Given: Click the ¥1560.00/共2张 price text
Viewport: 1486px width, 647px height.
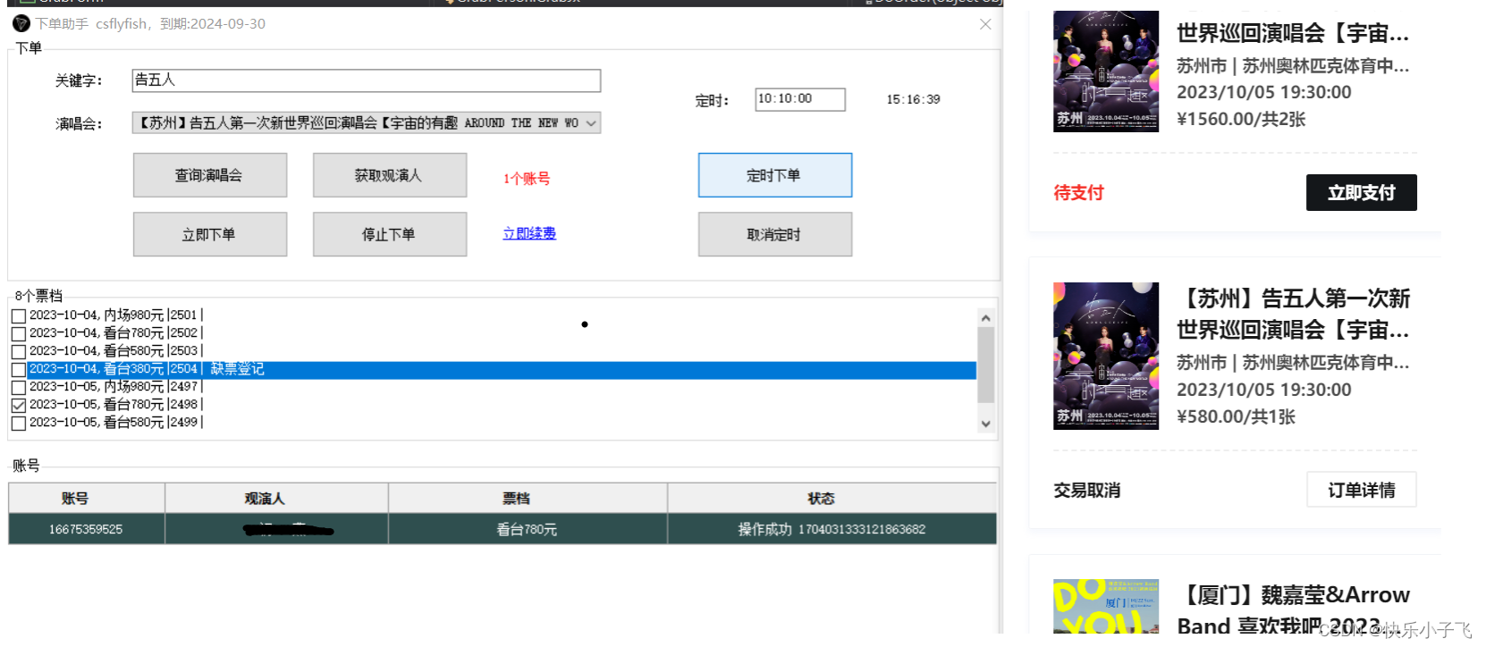Looking at the screenshot, I should [1241, 119].
